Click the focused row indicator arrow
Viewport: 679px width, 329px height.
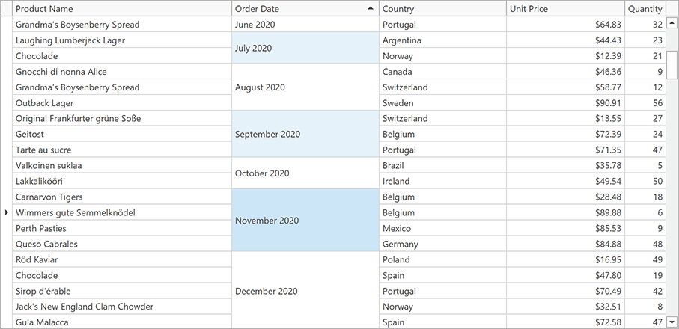tap(6, 213)
